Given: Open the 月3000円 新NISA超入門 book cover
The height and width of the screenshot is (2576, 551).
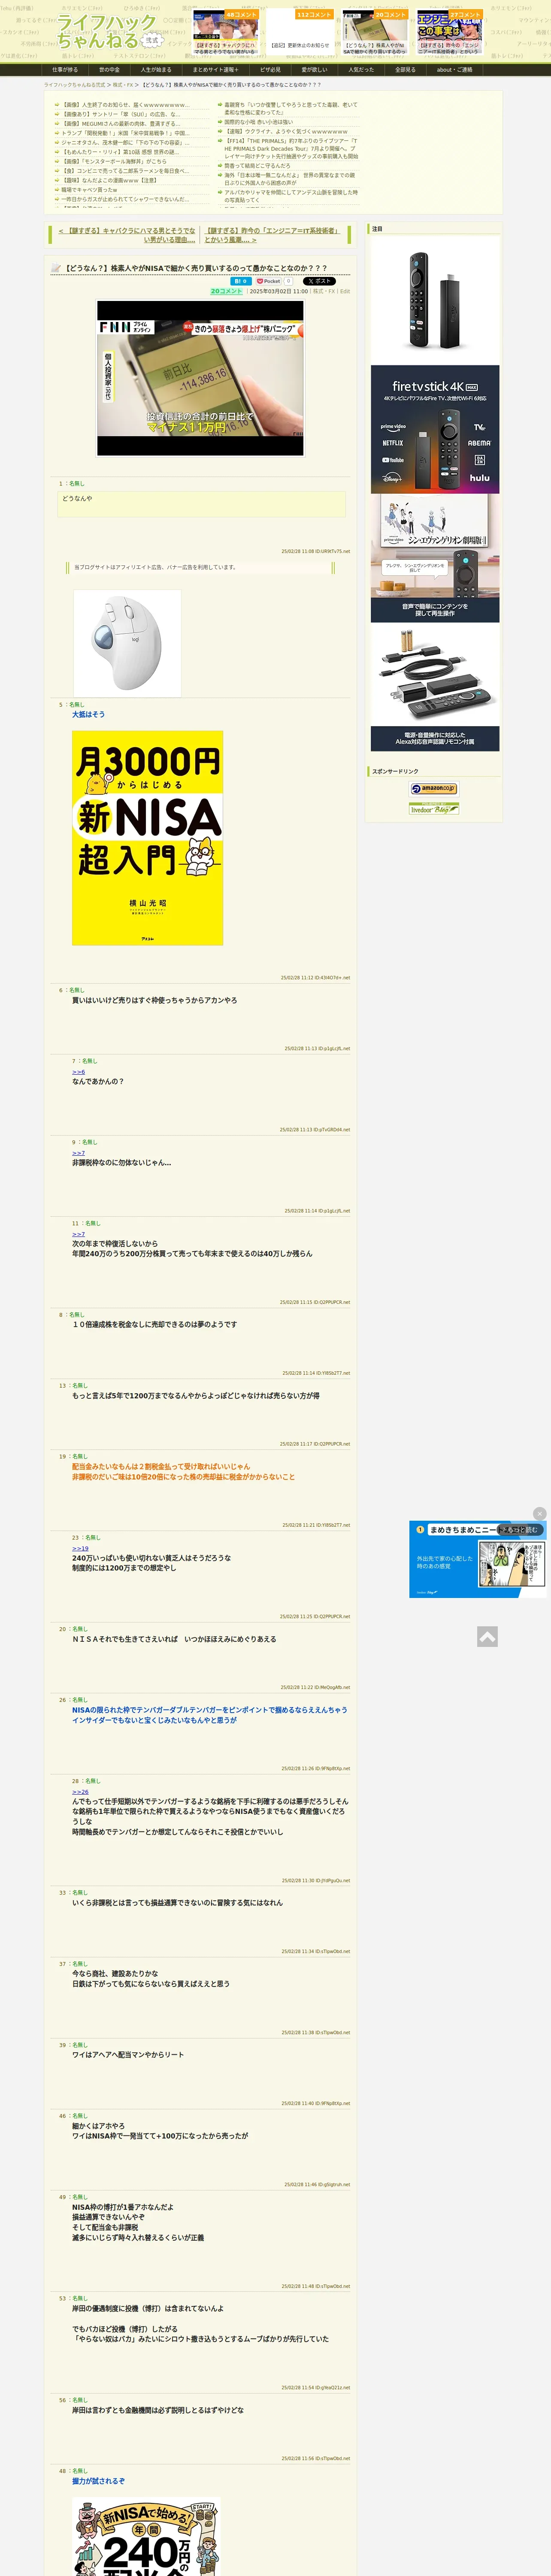Looking at the screenshot, I should tap(147, 837).
